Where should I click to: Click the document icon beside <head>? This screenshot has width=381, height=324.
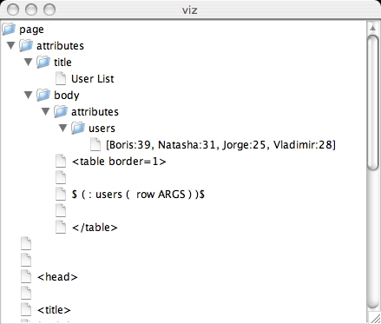26,276
